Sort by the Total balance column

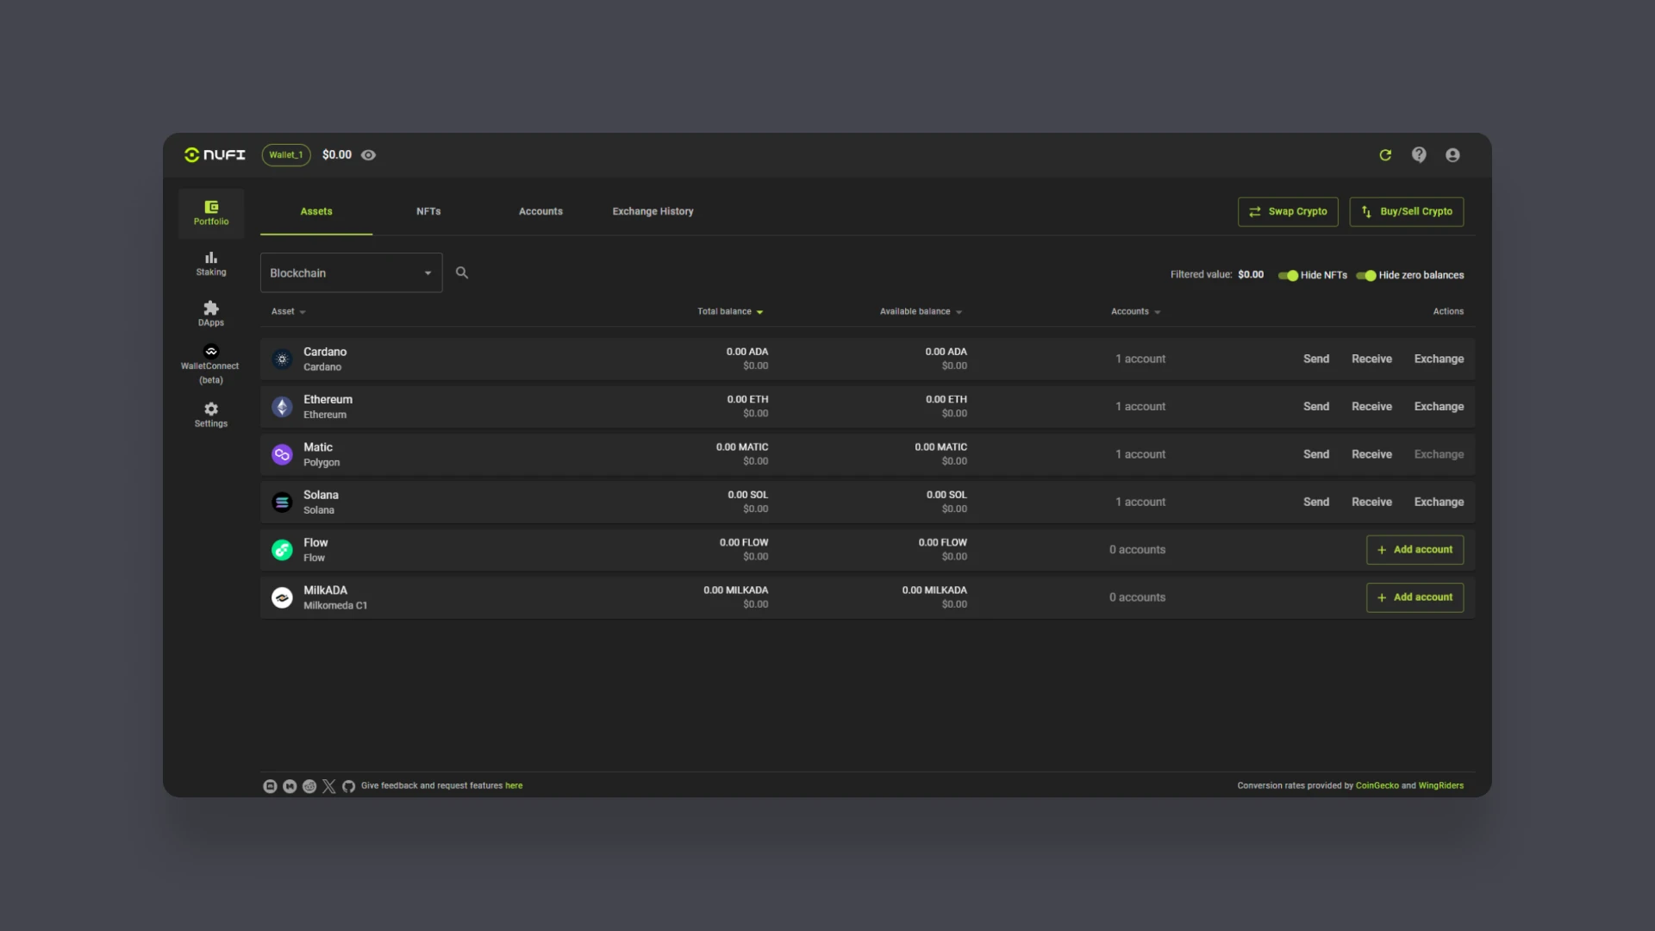(729, 311)
